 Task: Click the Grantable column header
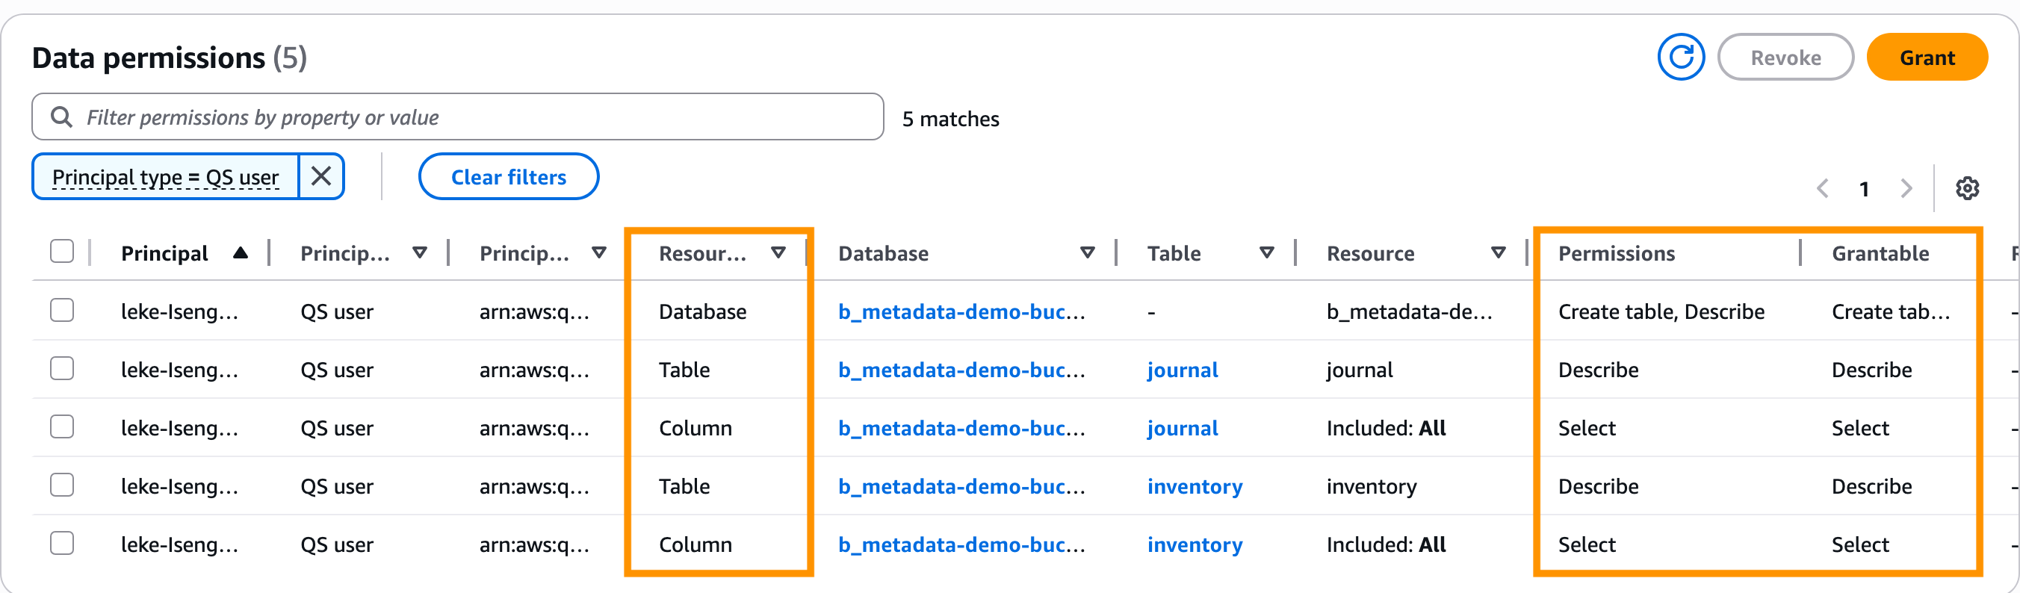[x=1880, y=253]
